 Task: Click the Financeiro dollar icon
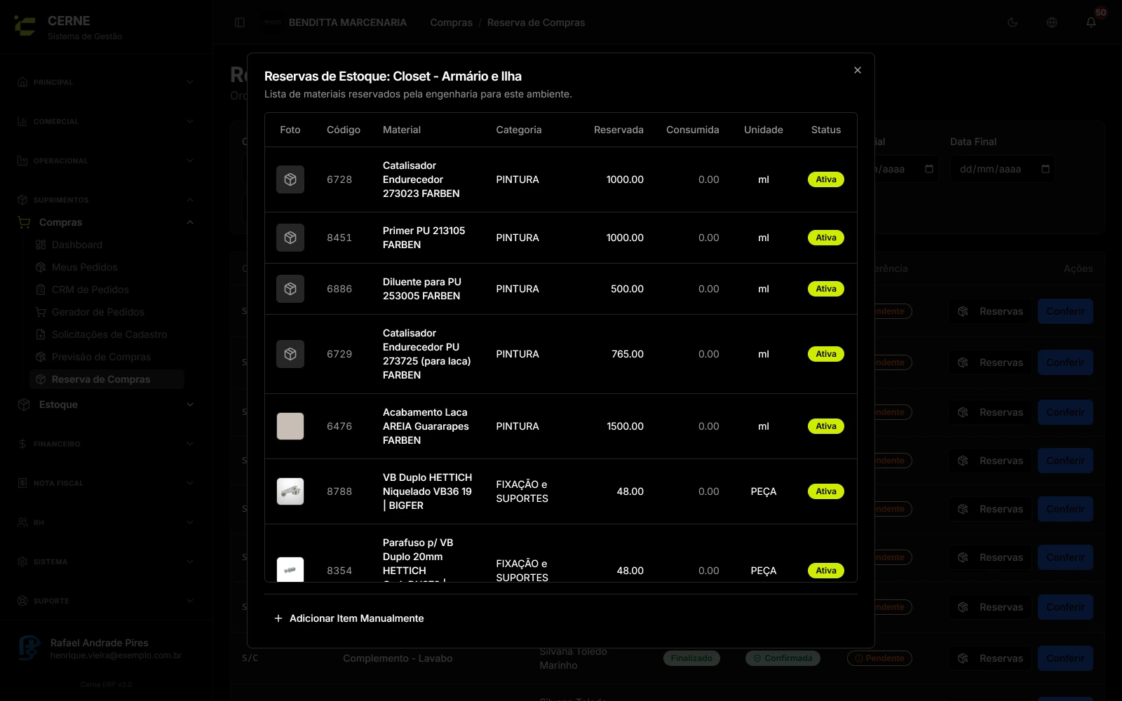(22, 444)
